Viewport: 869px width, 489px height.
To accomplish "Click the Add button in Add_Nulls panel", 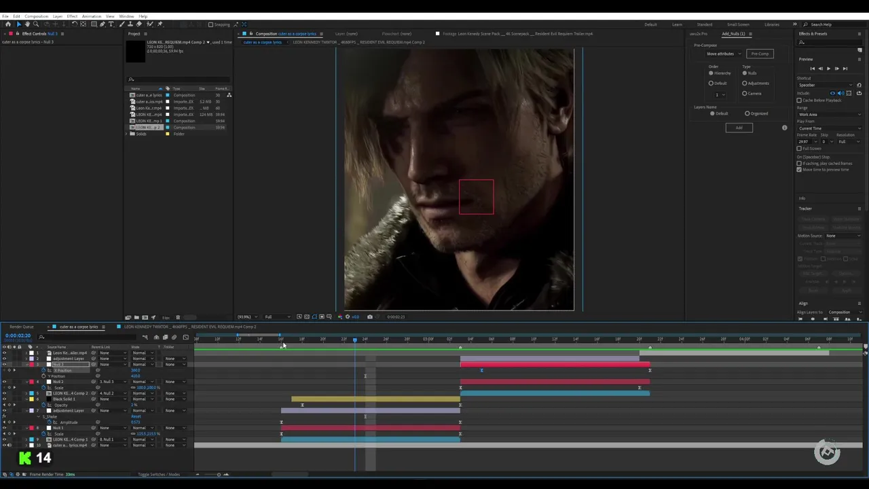I will [739, 128].
